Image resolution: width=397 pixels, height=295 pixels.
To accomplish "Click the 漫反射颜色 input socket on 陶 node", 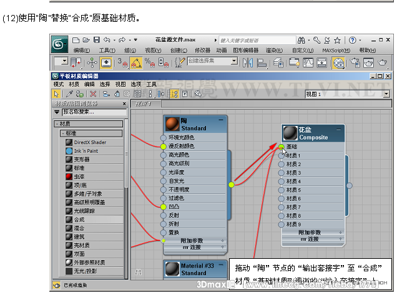I will 164,146.
